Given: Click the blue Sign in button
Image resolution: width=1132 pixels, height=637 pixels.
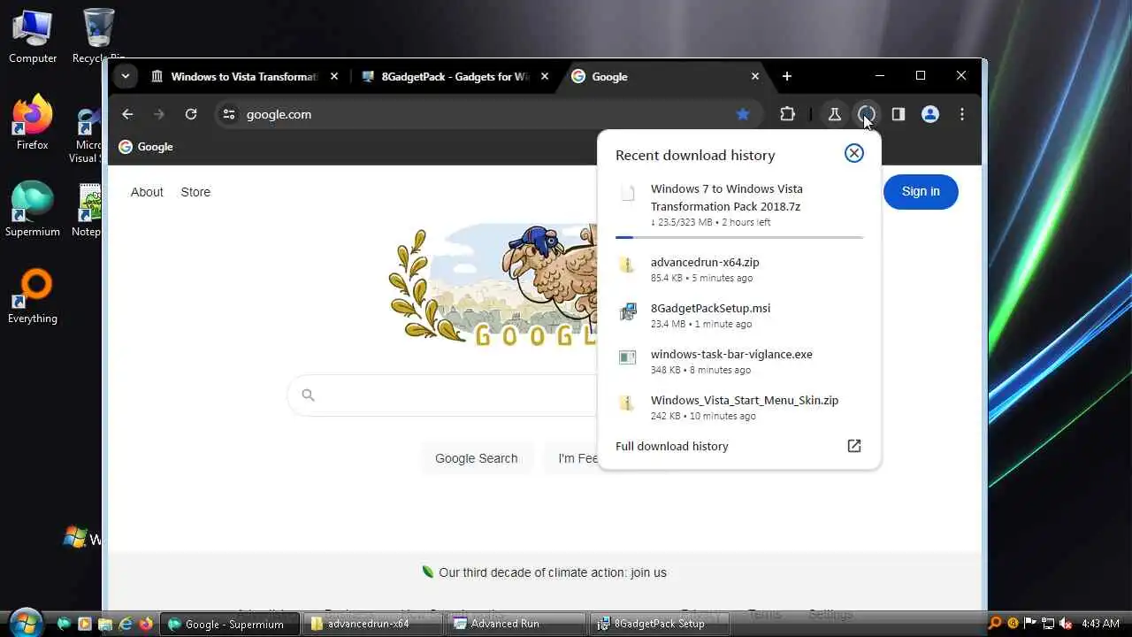Looking at the screenshot, I should (921, 191).
